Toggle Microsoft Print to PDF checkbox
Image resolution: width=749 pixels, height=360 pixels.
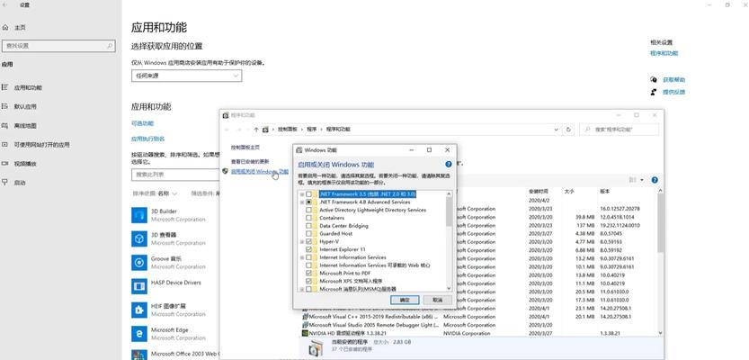[309, 274]
